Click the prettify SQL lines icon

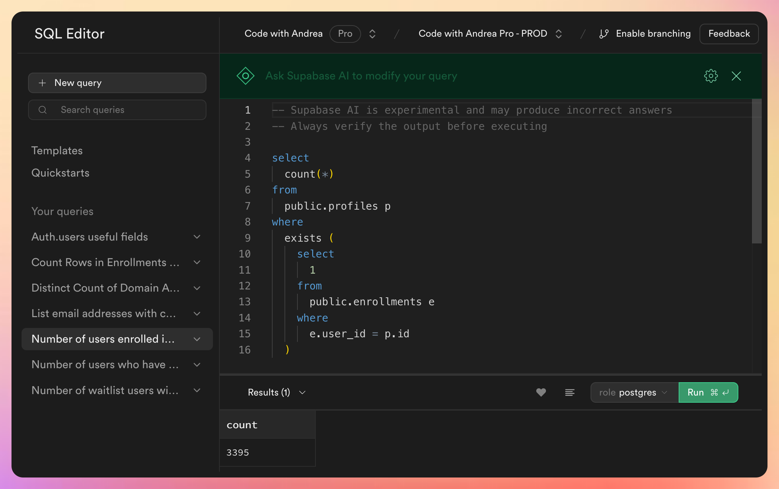point(570,392)
